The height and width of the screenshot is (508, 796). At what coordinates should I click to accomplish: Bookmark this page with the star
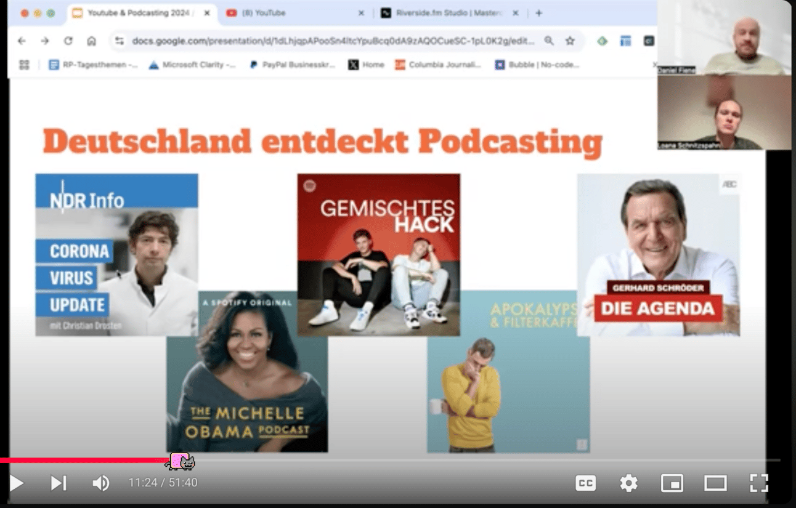point(570,41)
